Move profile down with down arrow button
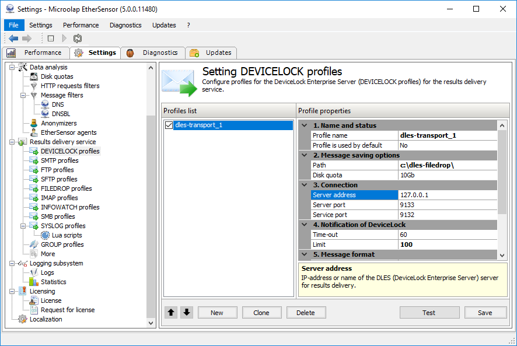Screen dimensions: 517x346 [x=187, y=312]
